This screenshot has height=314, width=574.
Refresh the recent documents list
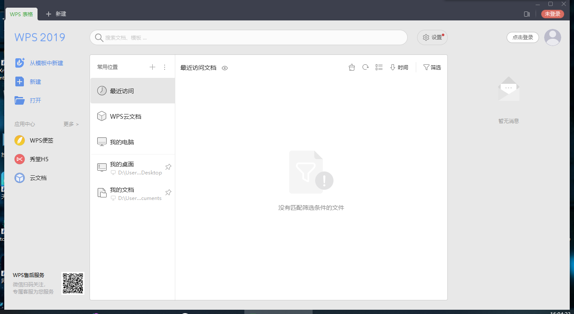click(x=365, y=67)
